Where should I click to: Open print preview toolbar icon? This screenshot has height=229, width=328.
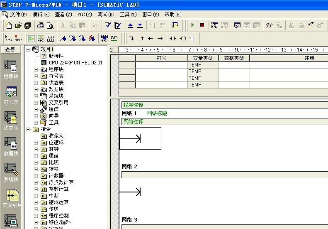50,26
